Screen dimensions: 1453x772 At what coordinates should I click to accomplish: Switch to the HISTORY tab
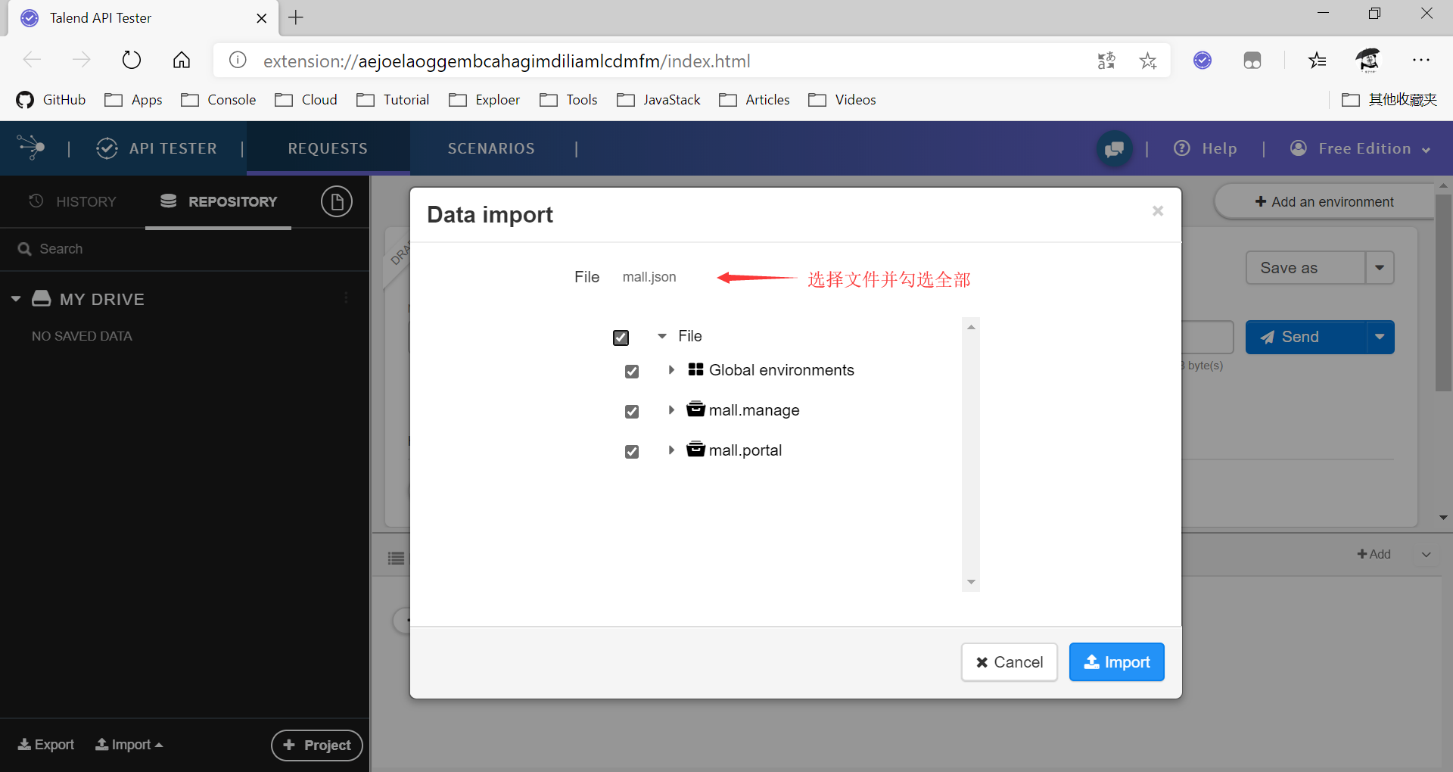[x=86, y=201]
